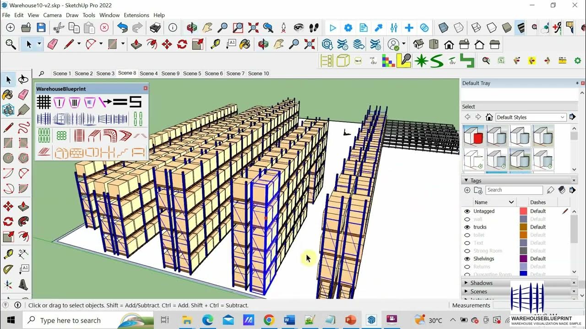586x329 pixels.
Task: Open the Line tool dropdown arrow
Action: [x=79, y=44]
